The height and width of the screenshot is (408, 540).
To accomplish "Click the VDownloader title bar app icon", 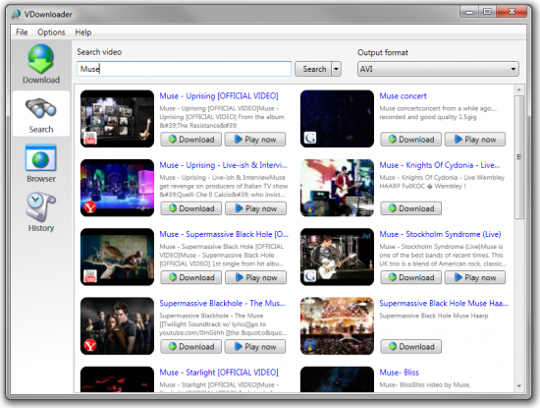I will pos(16,14).
